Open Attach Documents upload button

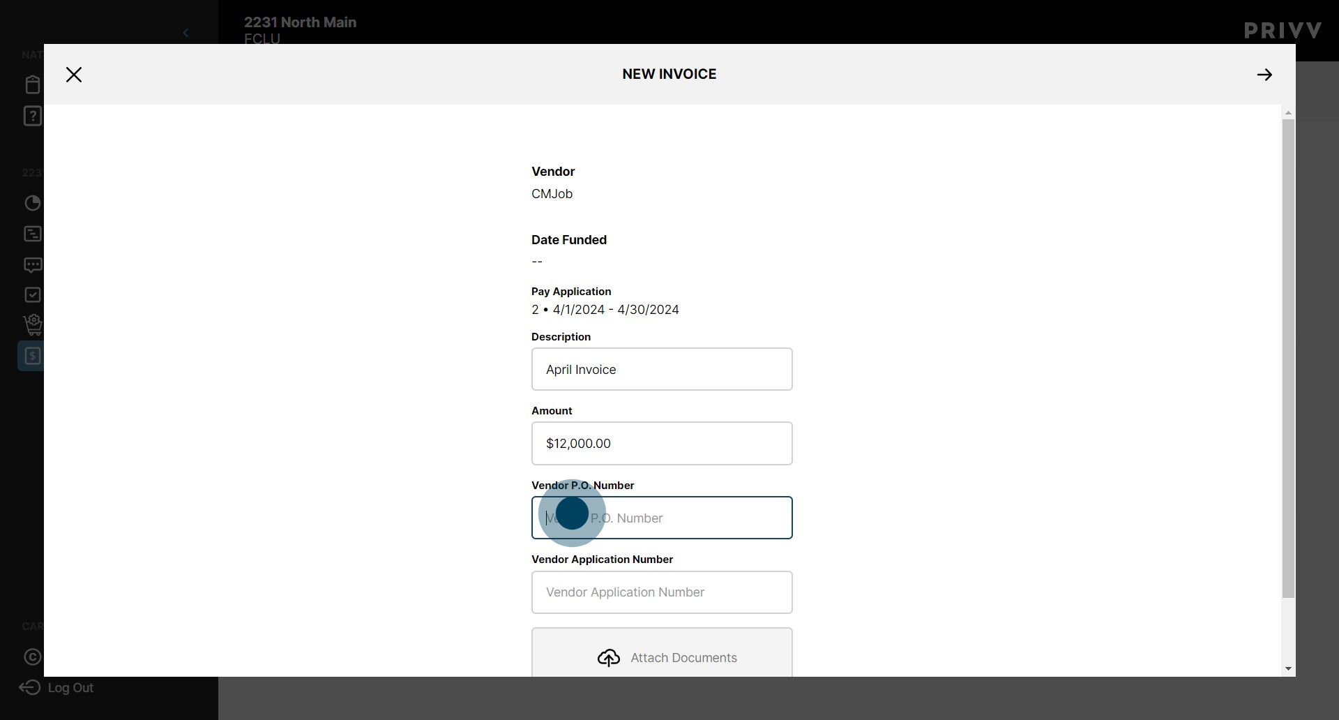[662, 652]
